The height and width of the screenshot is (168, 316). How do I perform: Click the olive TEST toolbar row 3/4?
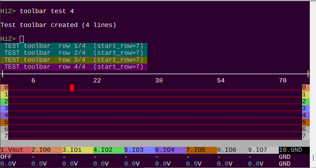[74, 60]
